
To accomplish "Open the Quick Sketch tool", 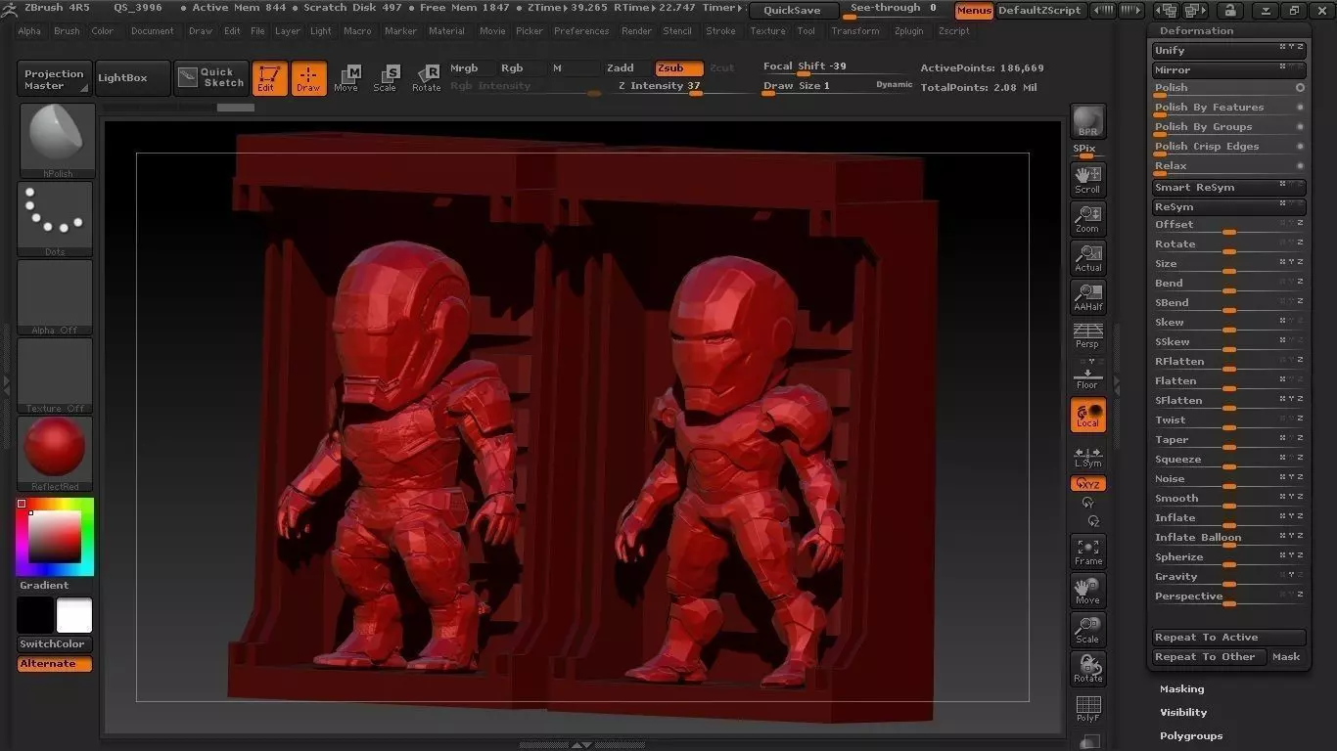I will (x=211, y=78).
